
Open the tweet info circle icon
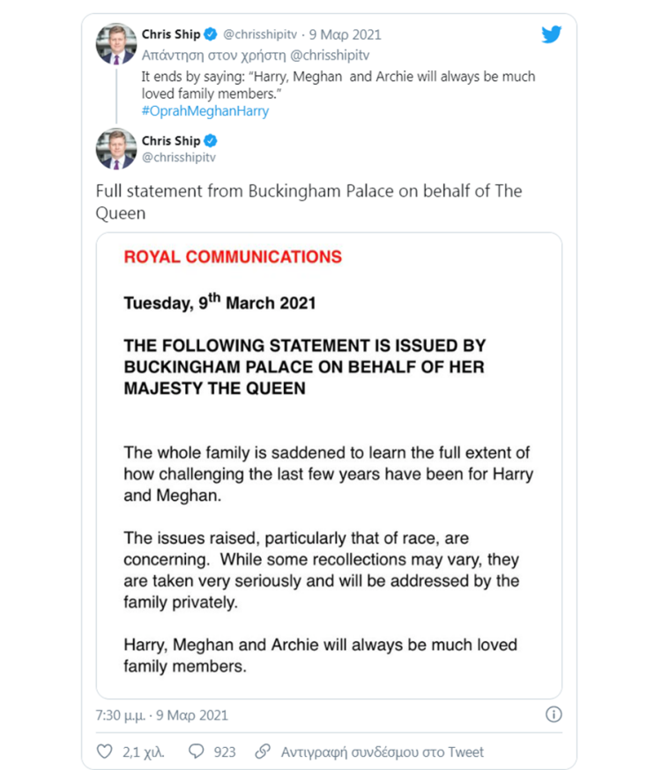tap(554, 714)
